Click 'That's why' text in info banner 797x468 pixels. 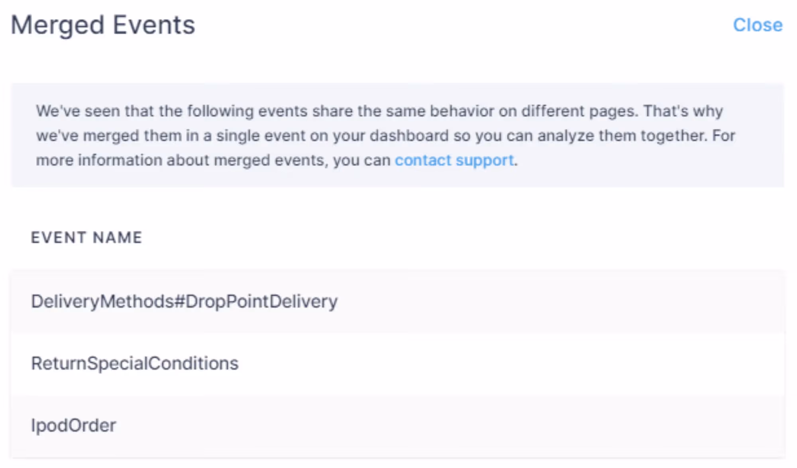point(683,111)
